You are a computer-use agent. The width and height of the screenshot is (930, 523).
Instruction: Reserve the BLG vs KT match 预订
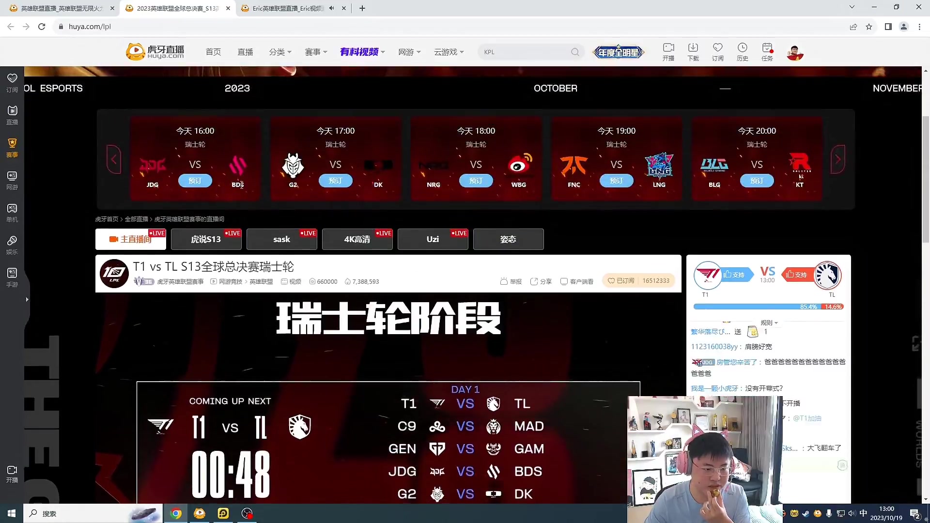[757, 181]
